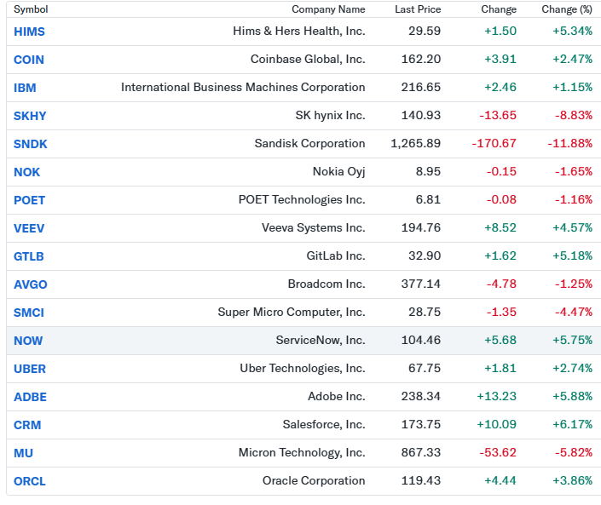This screenshot has width=601, height=505.
Task: Select company name Coinbase Global, Inc.
Action: coord(308,59)
